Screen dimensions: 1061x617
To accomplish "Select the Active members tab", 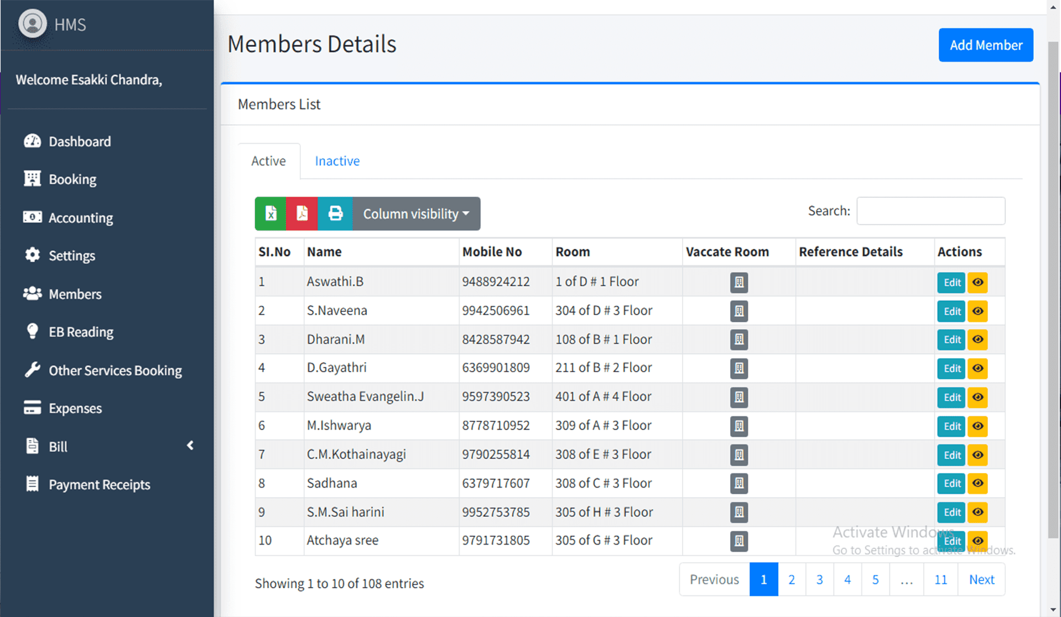I will pyautogui.click(x=269, y=161).
